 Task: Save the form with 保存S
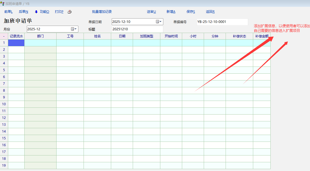tap(191, 12)
